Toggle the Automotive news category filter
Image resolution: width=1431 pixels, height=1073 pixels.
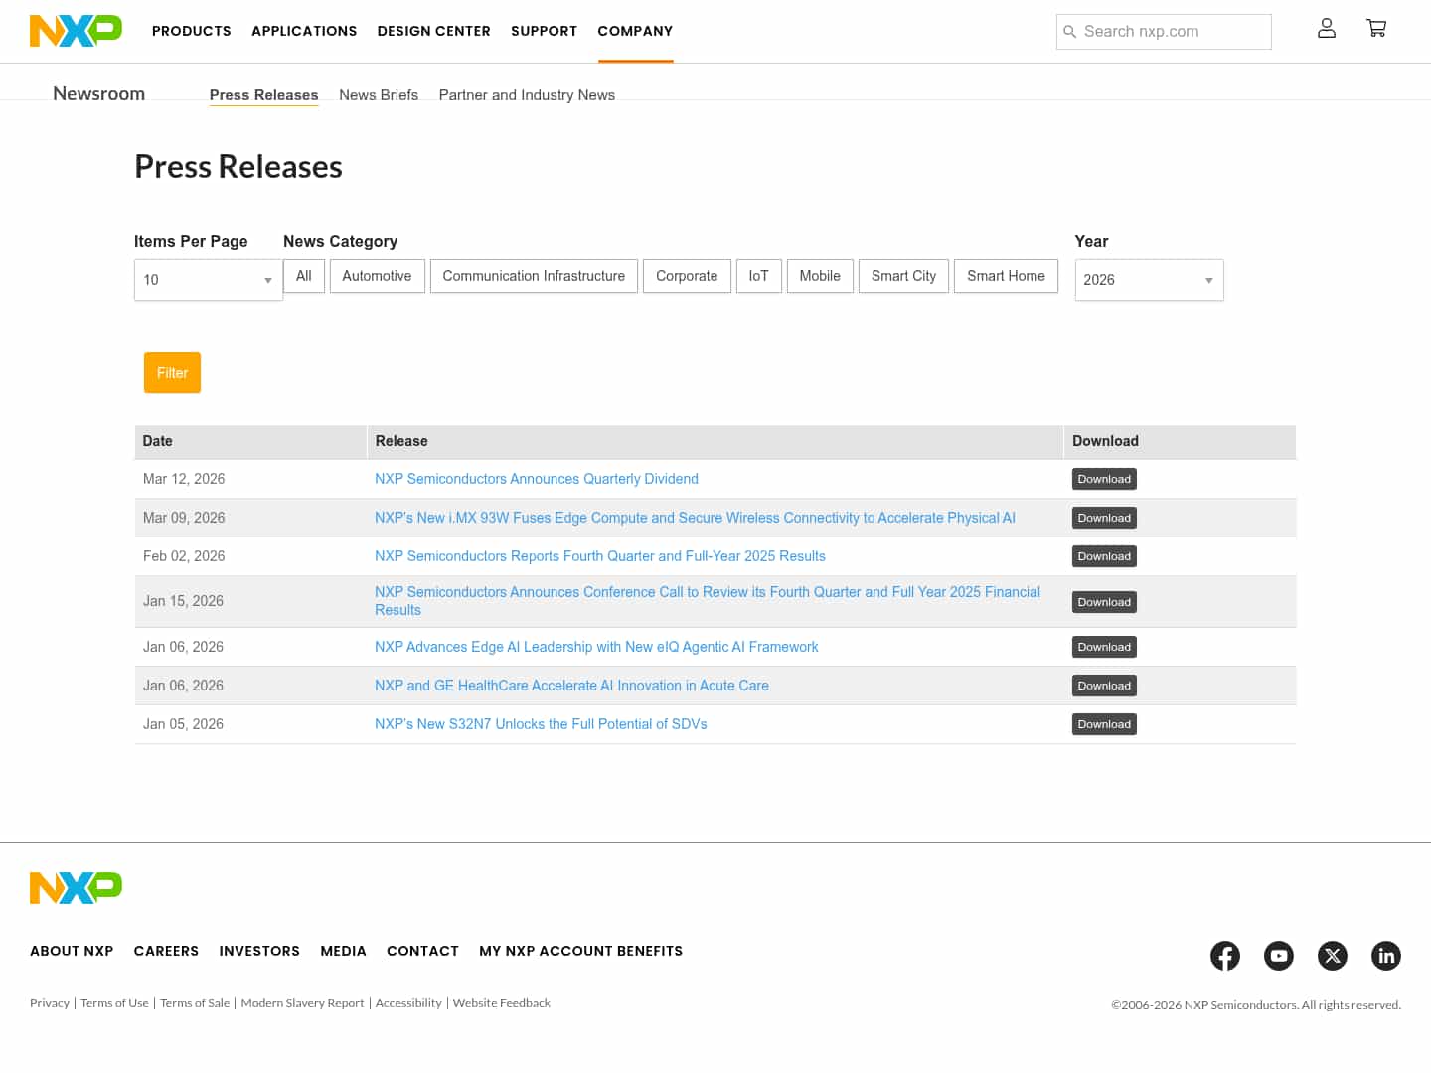click(377, 276)
